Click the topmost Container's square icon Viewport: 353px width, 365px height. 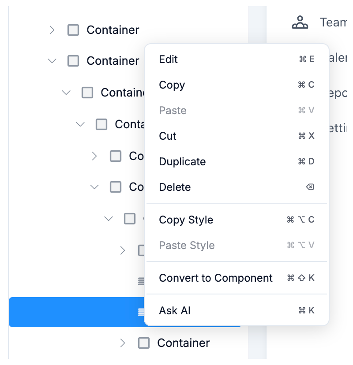click(73, 30)
